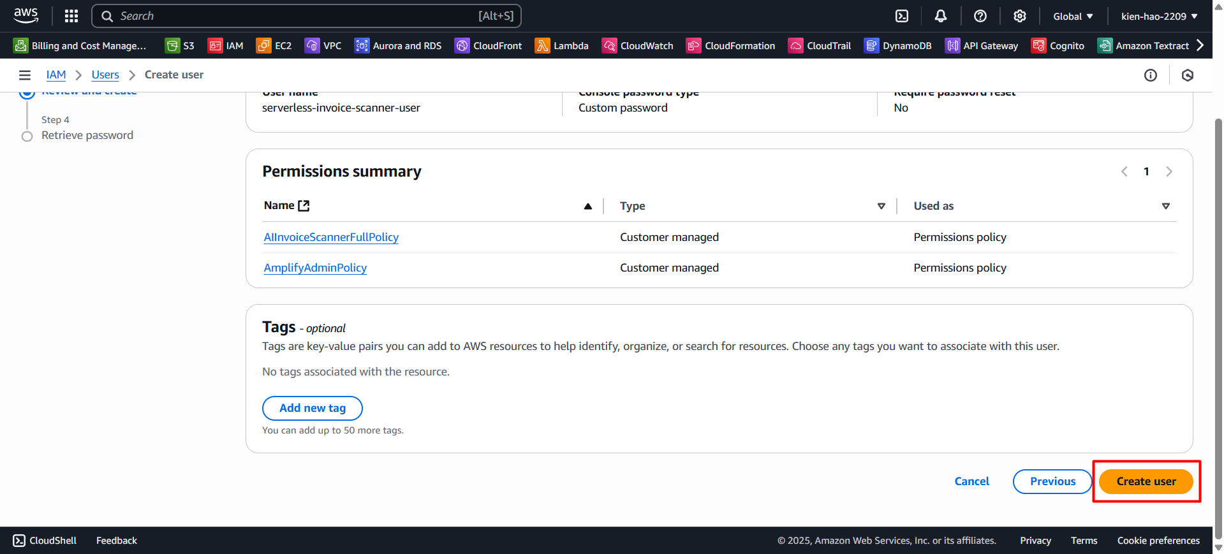Open the Cognito shortcut
1224x554 pixels.
pos(1058,46)
